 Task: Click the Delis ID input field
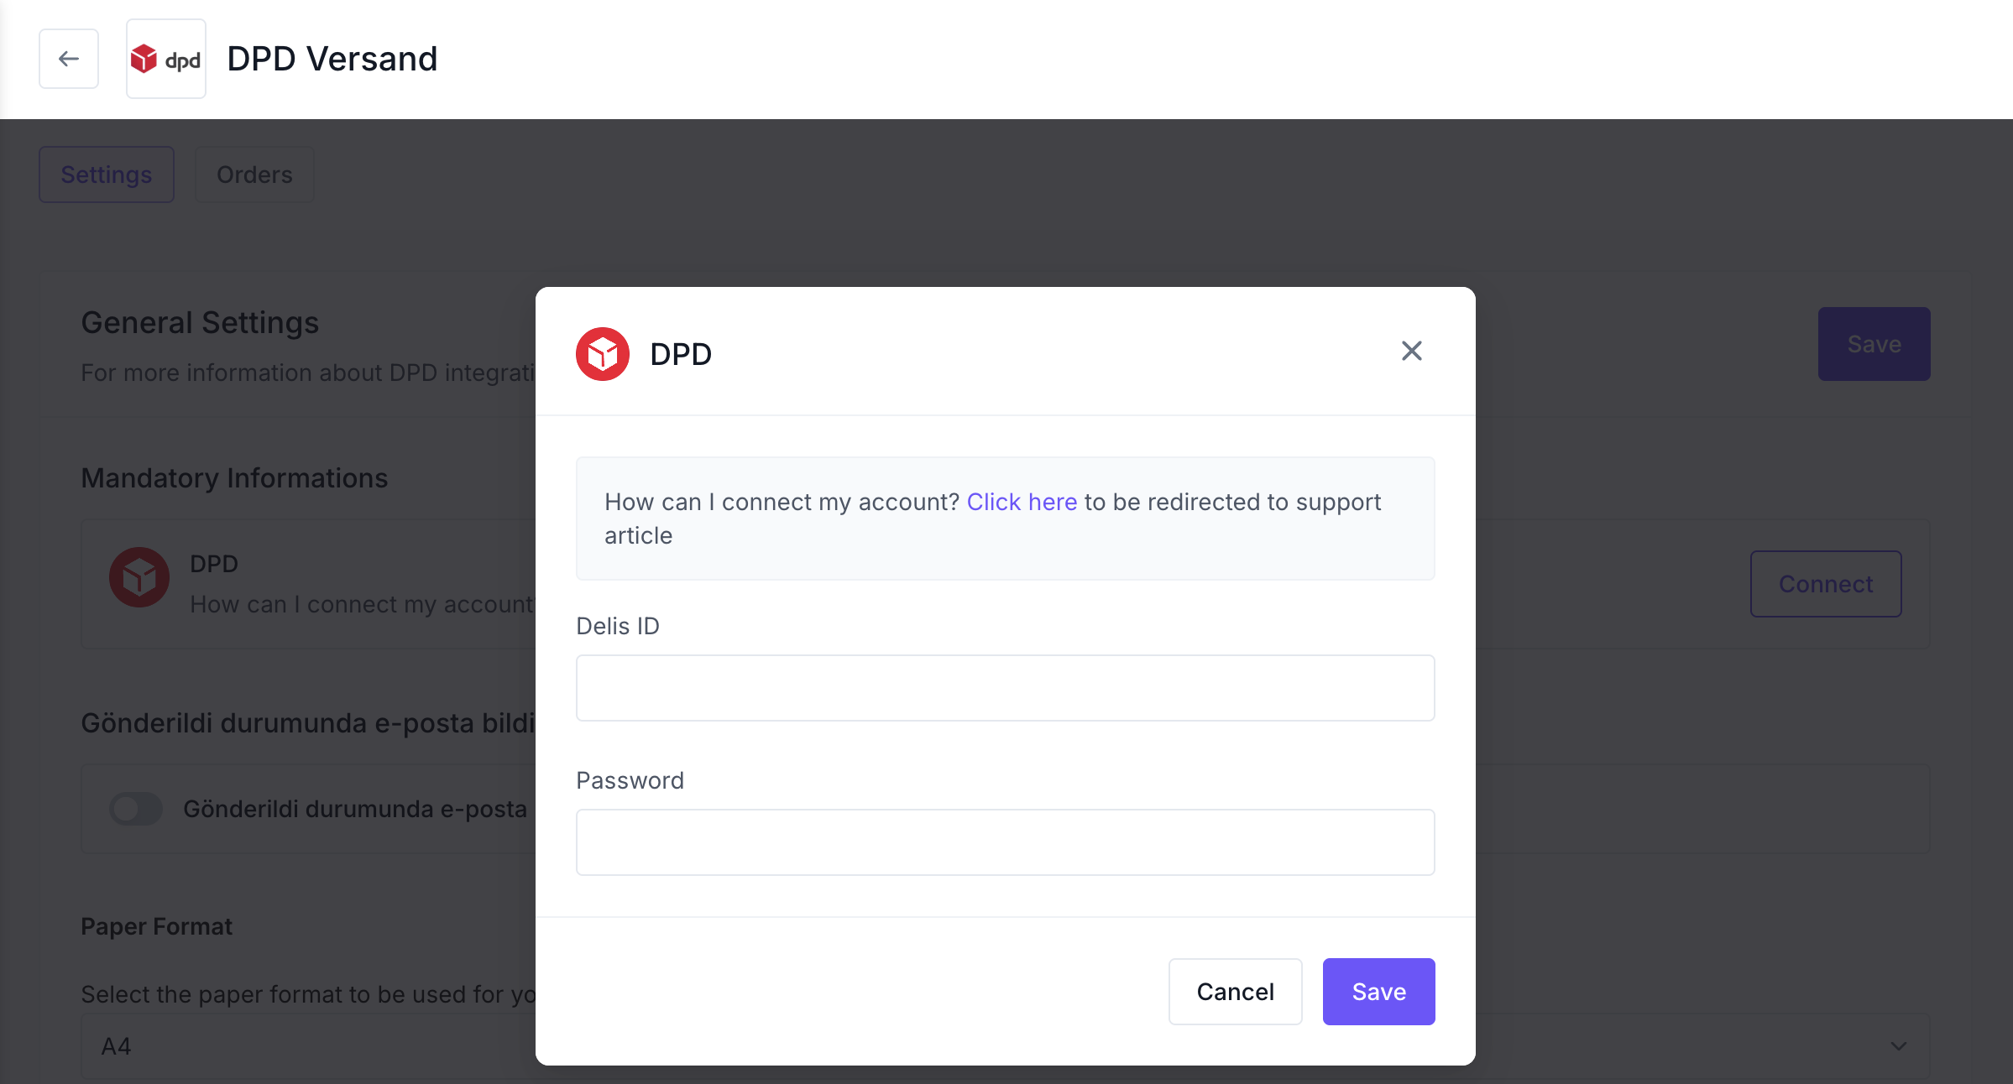[1005, 688]
